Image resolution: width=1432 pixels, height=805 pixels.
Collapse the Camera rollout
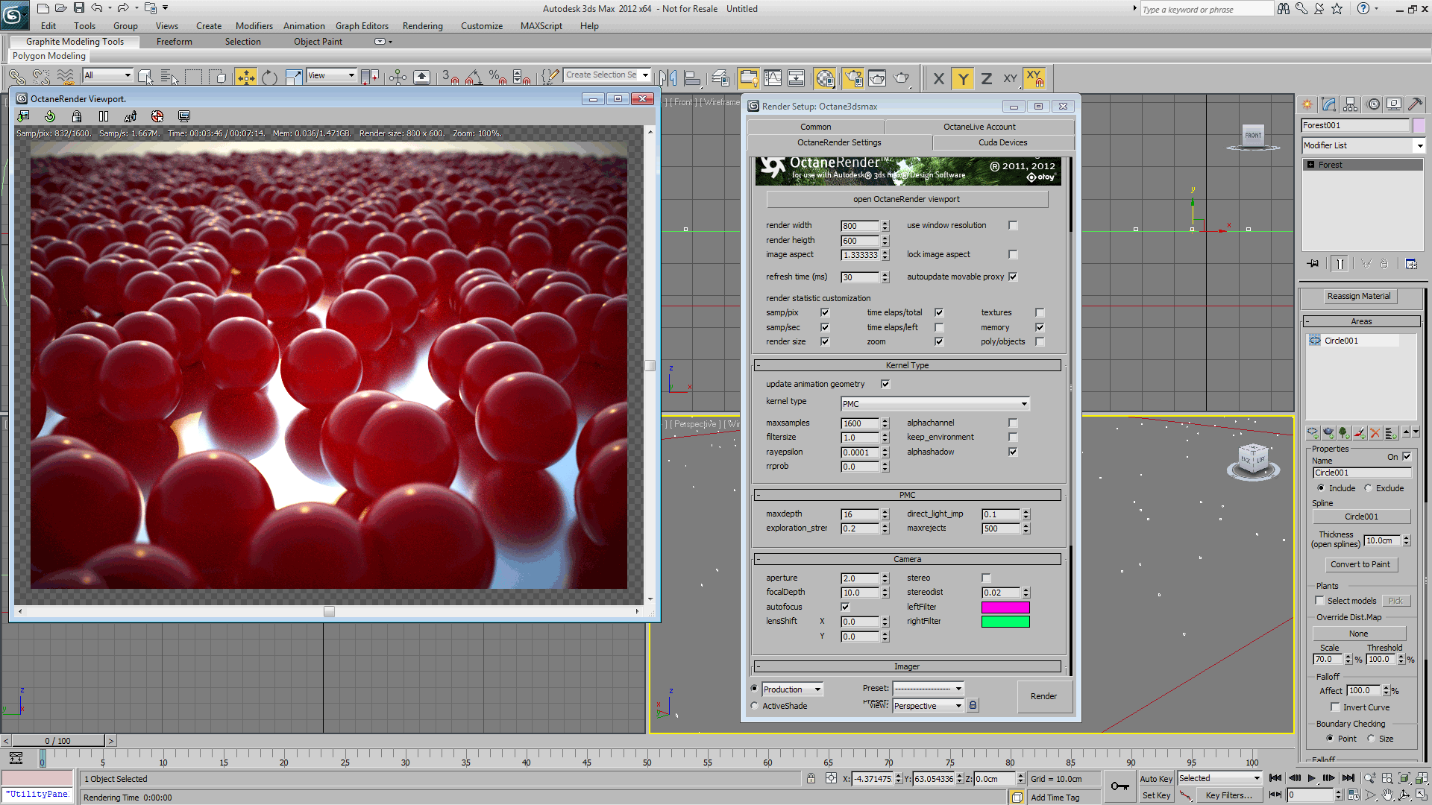[x=907, y=559]
